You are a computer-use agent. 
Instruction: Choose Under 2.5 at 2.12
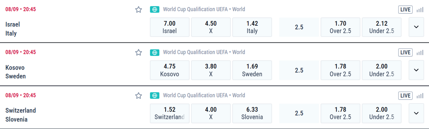tap(381, 27)
